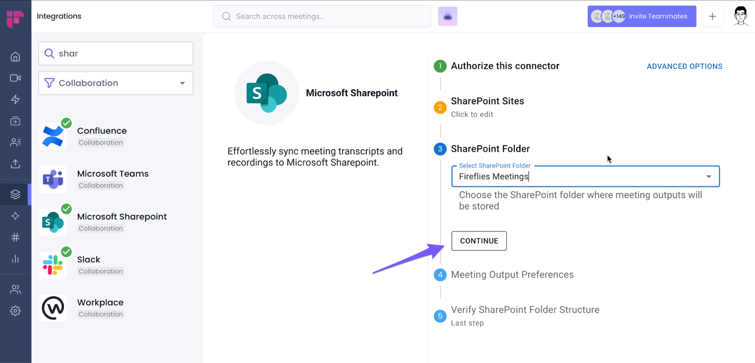Open the Fireflies logo home
Image resolution: width=755 pixels, height=363 pixels.
[15, 19]
